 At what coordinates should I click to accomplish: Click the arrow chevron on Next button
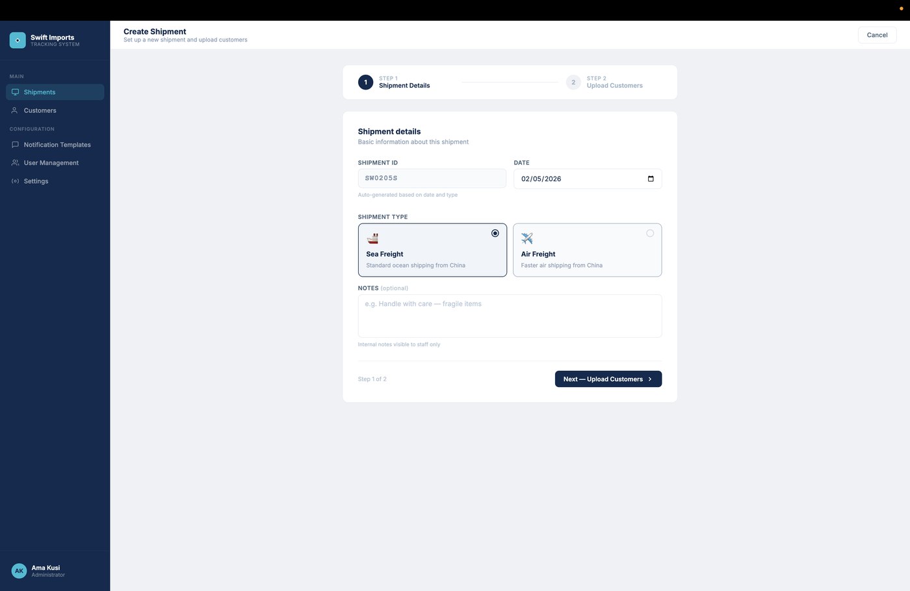pos(650,379)
